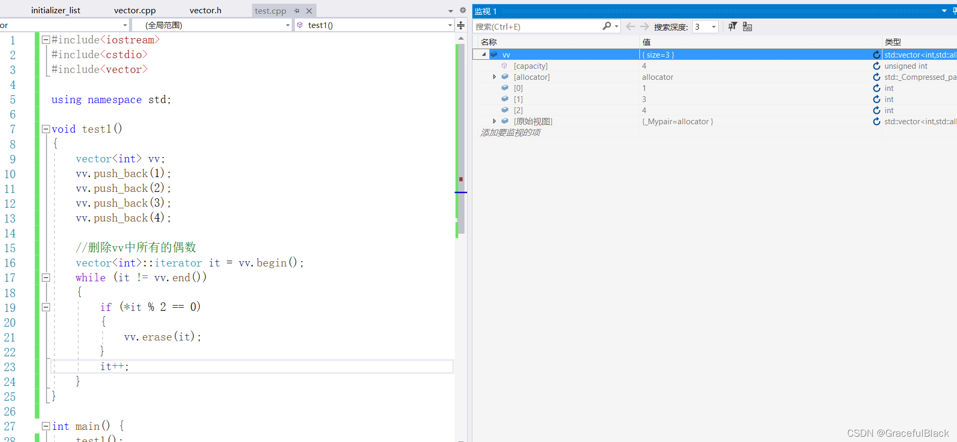Open editor window settings gear
957x442 pixels.
click(x=463, y=10)
